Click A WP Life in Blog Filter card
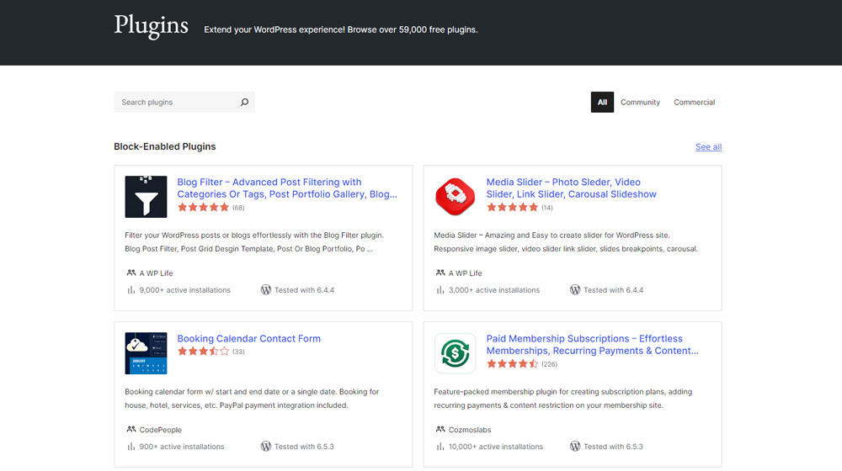This screenshot has height=471, width=842. (157, 273)
